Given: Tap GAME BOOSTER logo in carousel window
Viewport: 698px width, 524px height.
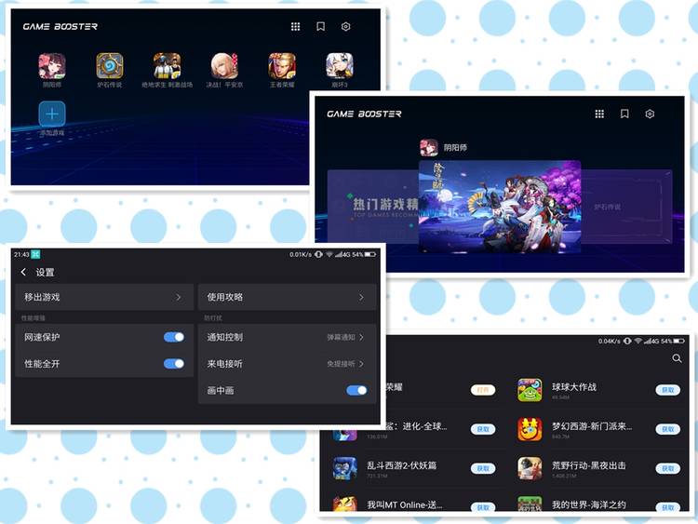Looking at the screenshot, I should point(364,114).
